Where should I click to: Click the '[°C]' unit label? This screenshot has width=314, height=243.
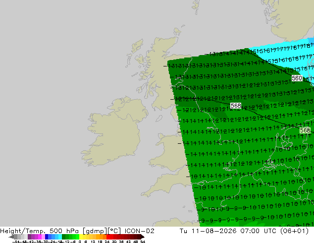pyautogui.click(x=114, y=231)
